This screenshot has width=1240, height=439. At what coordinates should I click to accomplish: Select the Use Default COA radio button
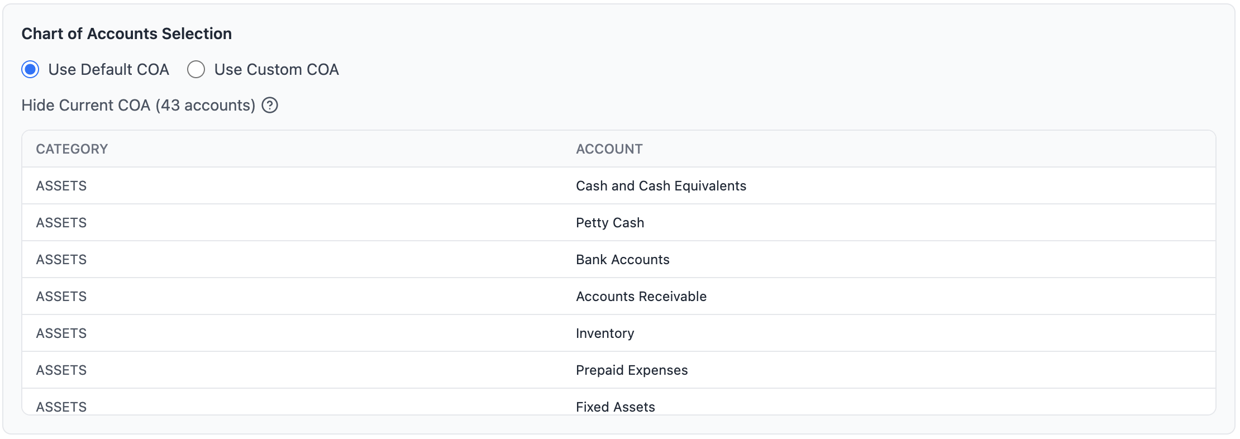click(x=30, y=69)
